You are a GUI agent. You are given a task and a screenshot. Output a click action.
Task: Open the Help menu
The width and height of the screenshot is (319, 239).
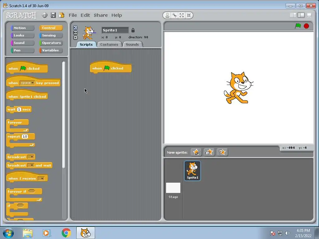[x=117, y=15]
